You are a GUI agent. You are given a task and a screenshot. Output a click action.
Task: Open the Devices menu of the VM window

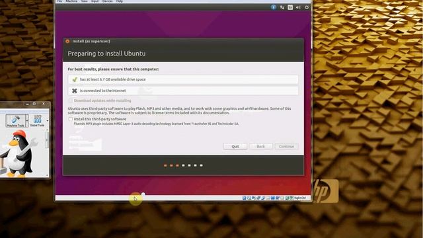click(107, 1)
